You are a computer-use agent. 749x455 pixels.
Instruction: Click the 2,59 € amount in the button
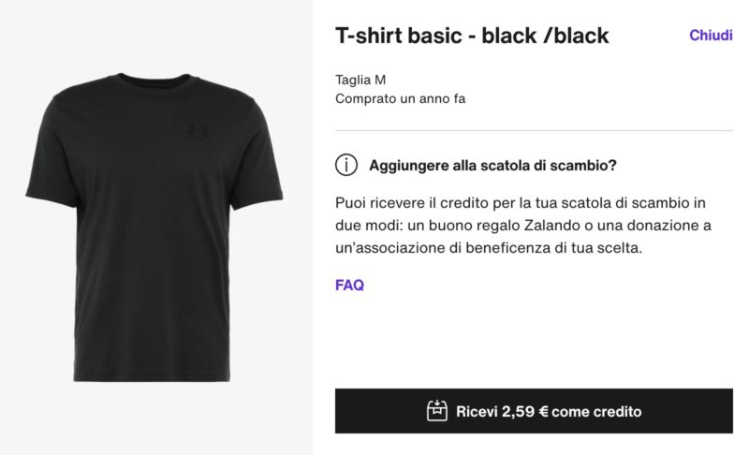524,411
